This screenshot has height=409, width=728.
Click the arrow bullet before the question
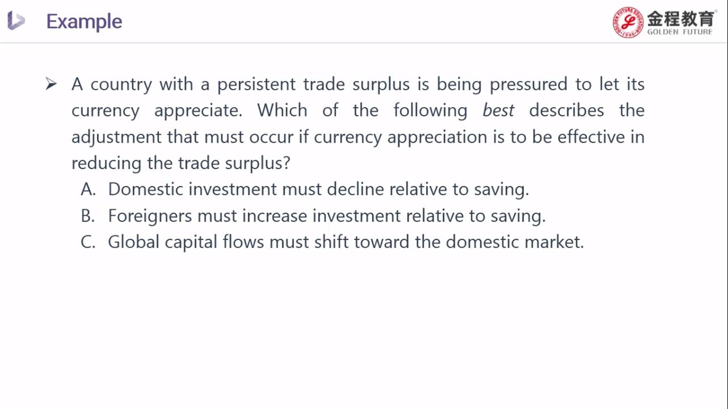[52, 85]
